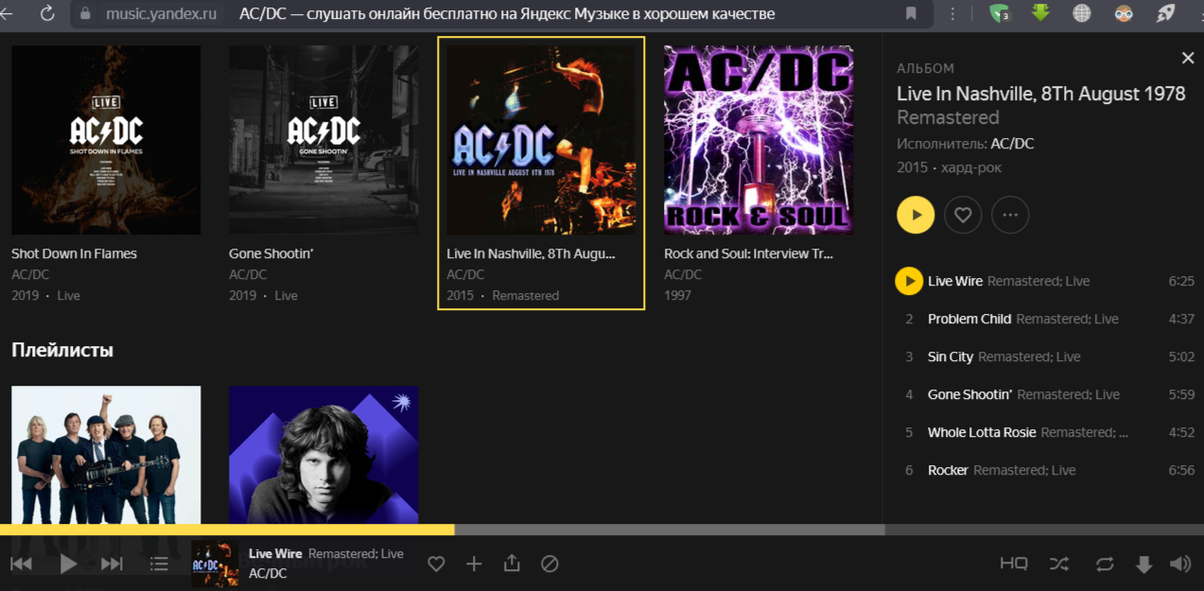This screenshot has height=591, width=1204.
Task: Open the playlist with the AC/DC band photo
Action: click(x=106, y=455)
